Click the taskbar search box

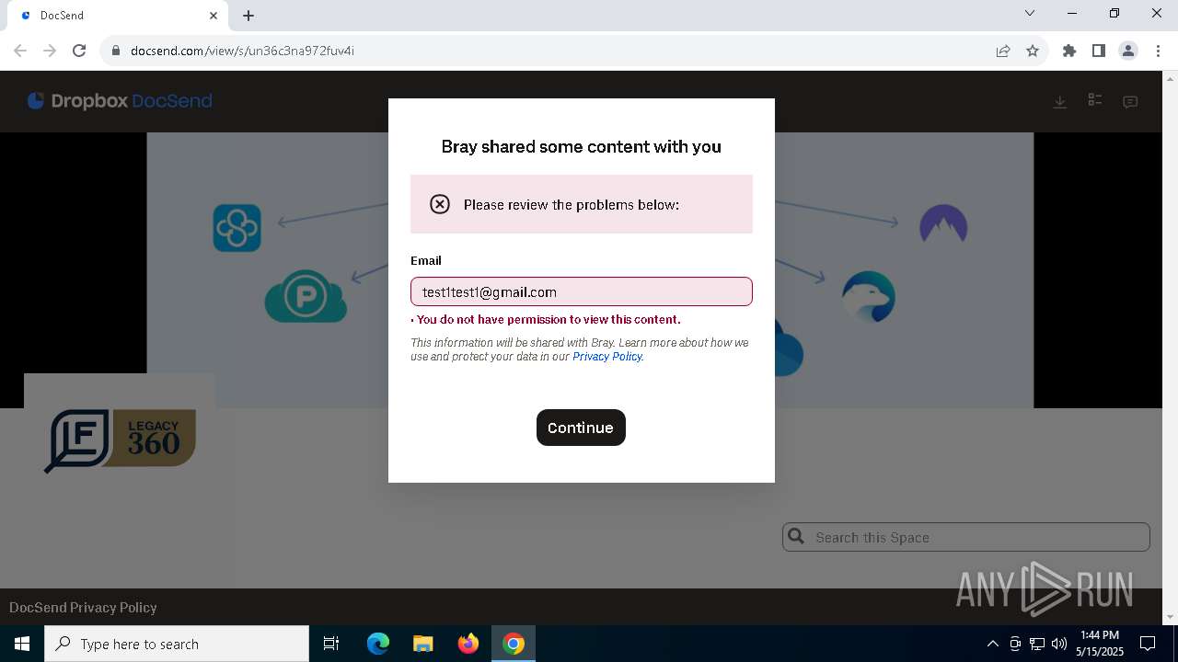pyautogui.click(x=177, y=644)
